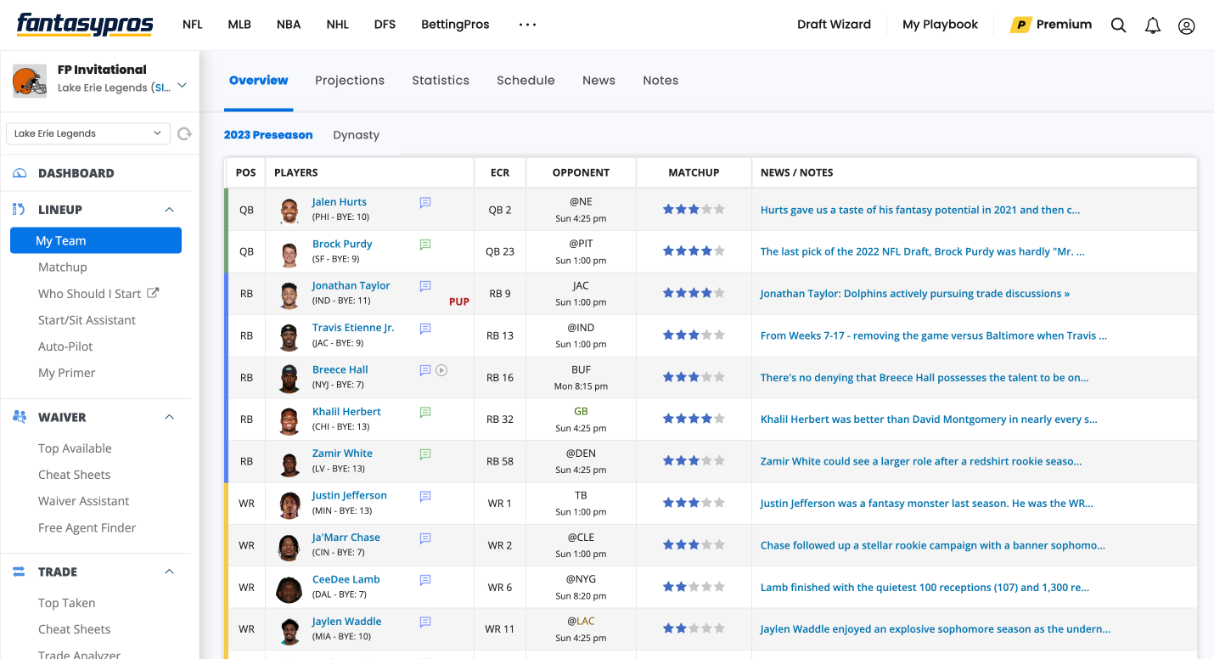The image size is (1214, 659).
Task: Open the note icon for Justin Jefferson
Action: (x=425, y=496)
